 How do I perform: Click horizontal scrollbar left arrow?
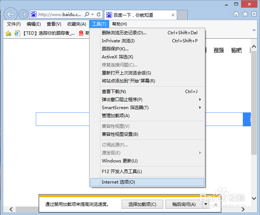[11, 210]
